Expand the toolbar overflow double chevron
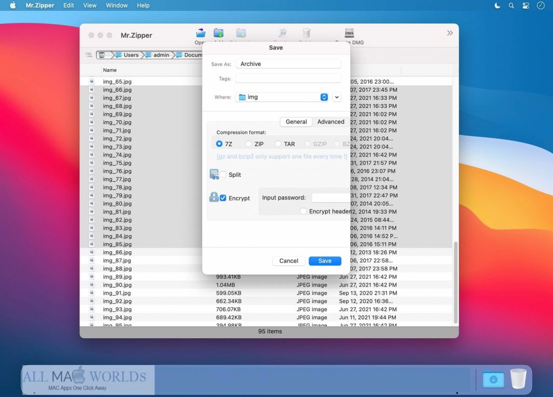This screenshot has height=397, width=553. (x=450, y=33)
